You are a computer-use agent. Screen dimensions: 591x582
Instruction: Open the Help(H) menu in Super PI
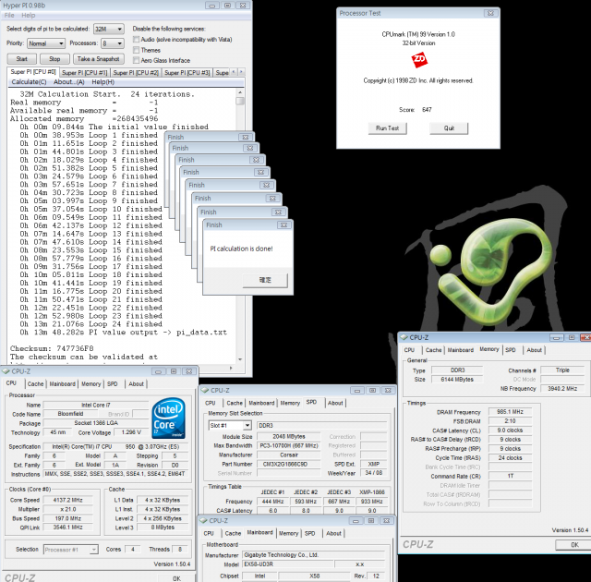pyautogui.click(x=103, y=82)
